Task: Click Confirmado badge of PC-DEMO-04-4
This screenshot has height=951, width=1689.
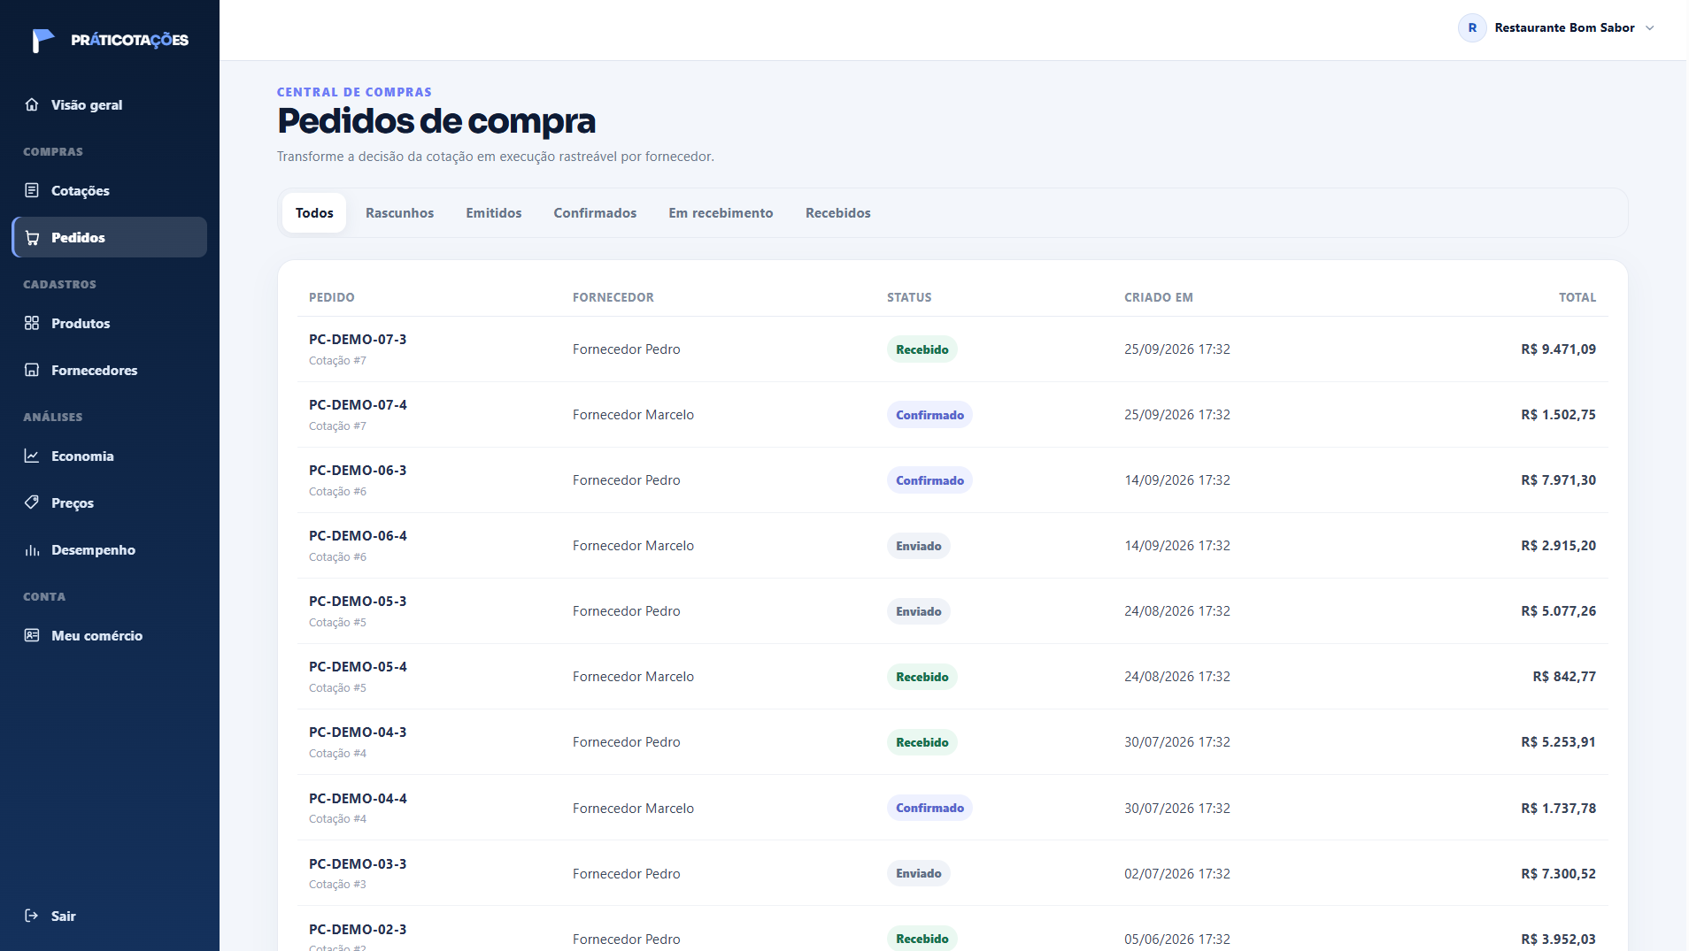Action: 929,808
